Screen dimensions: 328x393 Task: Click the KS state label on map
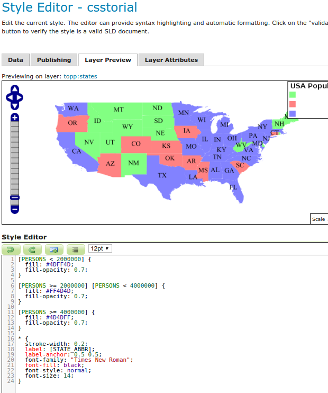pyautogui.click(x=166, y=146)
